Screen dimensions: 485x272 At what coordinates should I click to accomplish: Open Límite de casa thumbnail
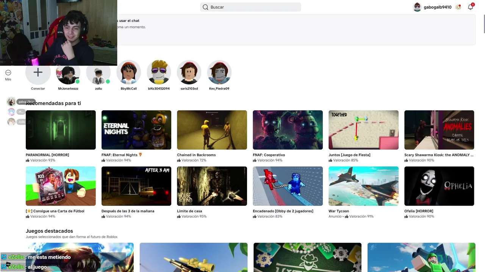click(212, 186)
